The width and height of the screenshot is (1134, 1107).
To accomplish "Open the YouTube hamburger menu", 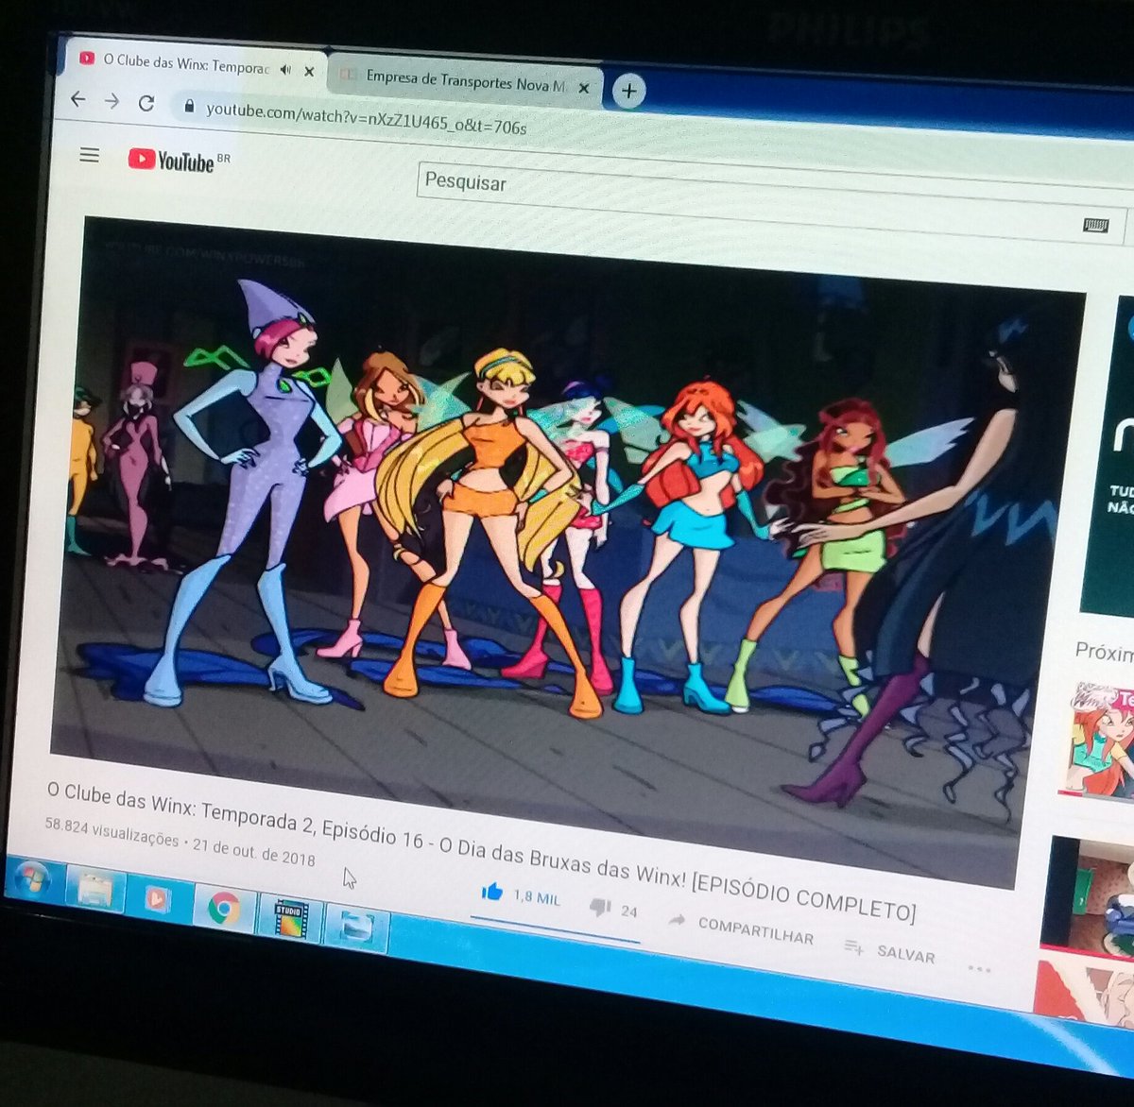I will coord(90,155).
